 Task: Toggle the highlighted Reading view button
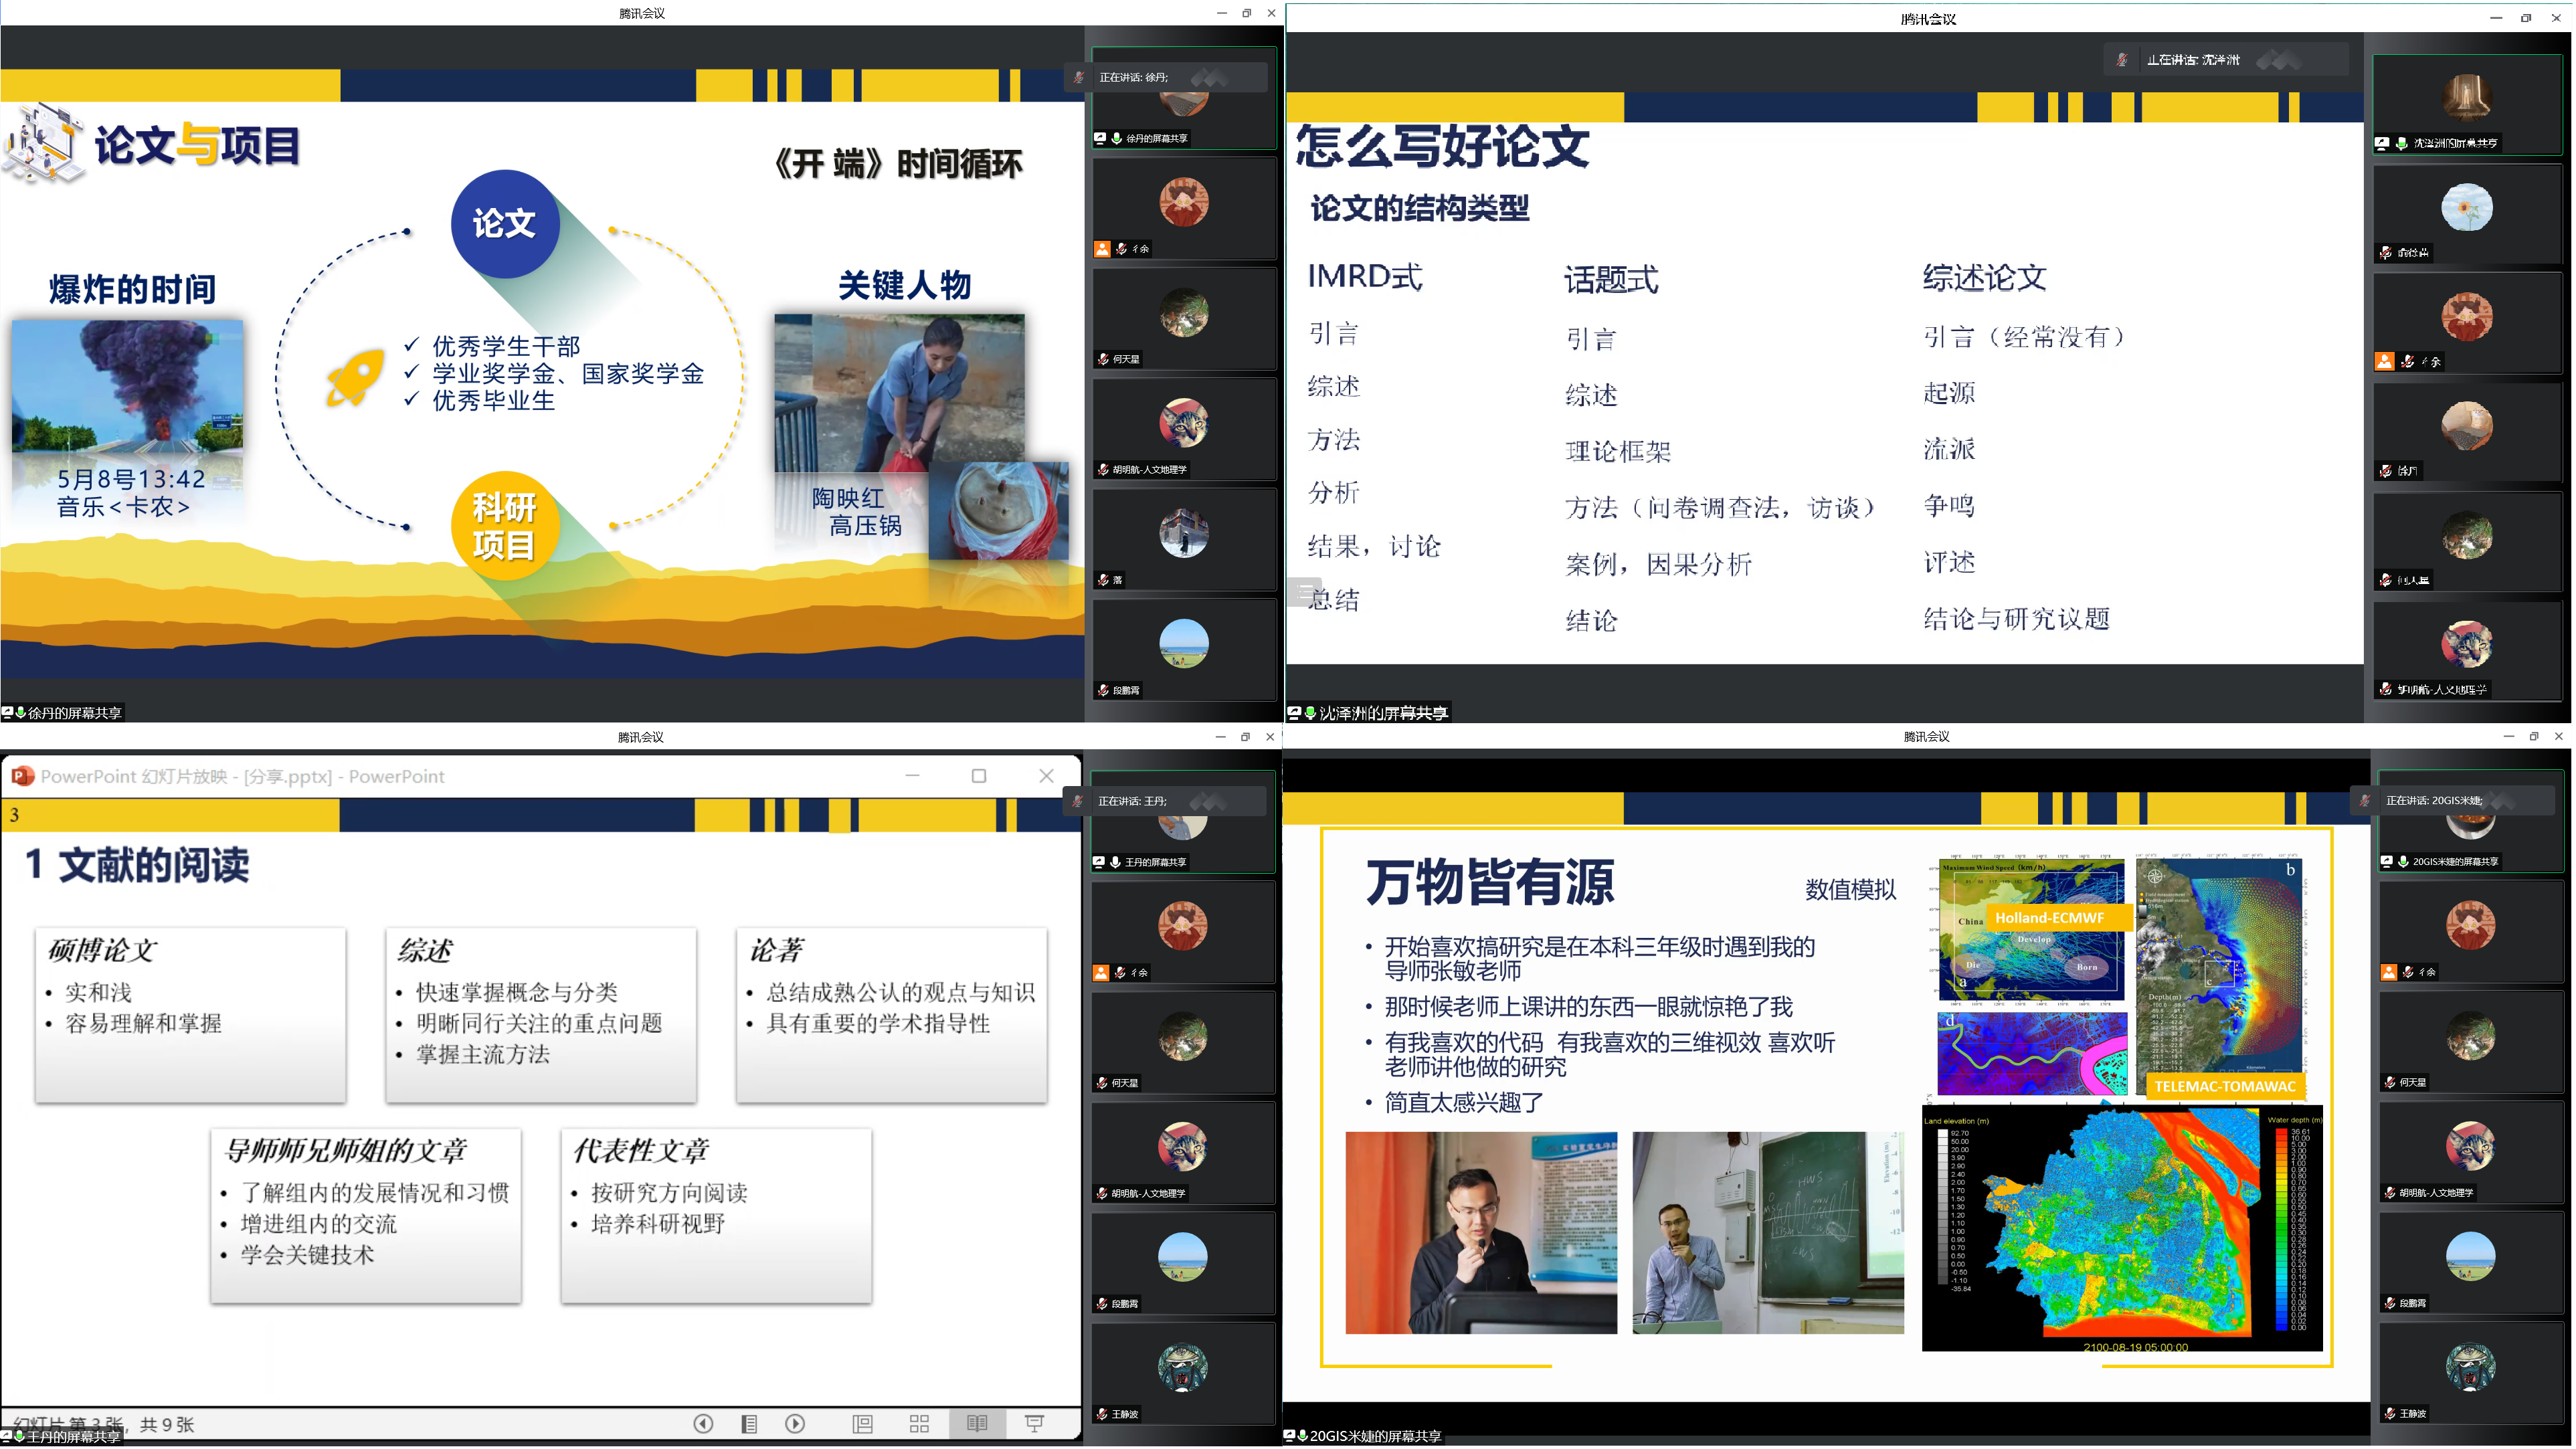tap(977, 1424)
